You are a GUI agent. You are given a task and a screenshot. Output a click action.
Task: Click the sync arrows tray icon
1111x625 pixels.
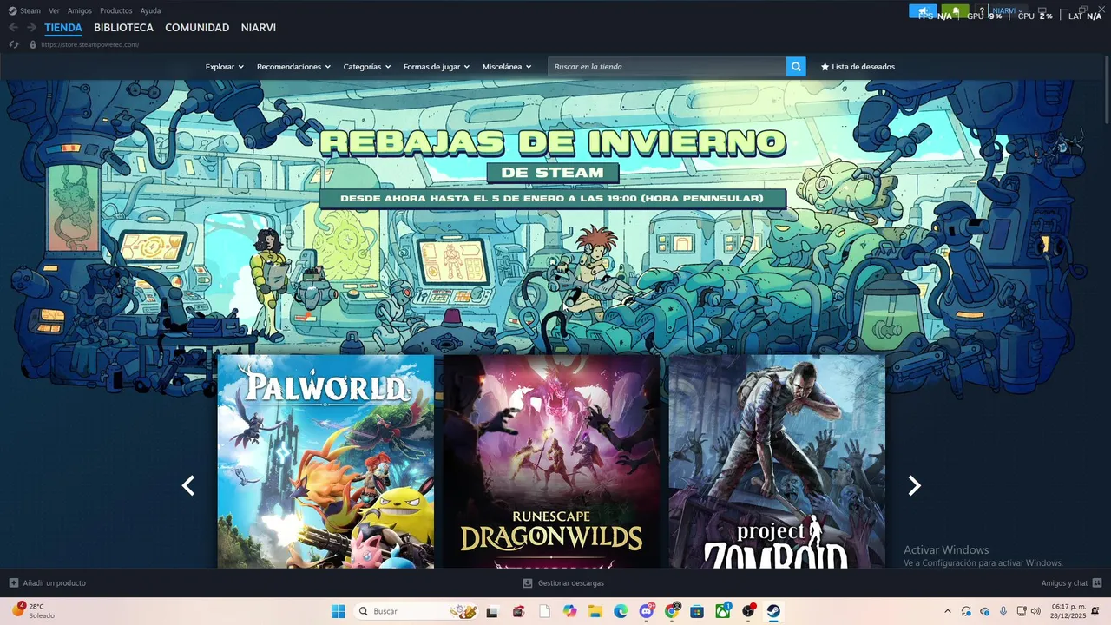tap(966, 611)
